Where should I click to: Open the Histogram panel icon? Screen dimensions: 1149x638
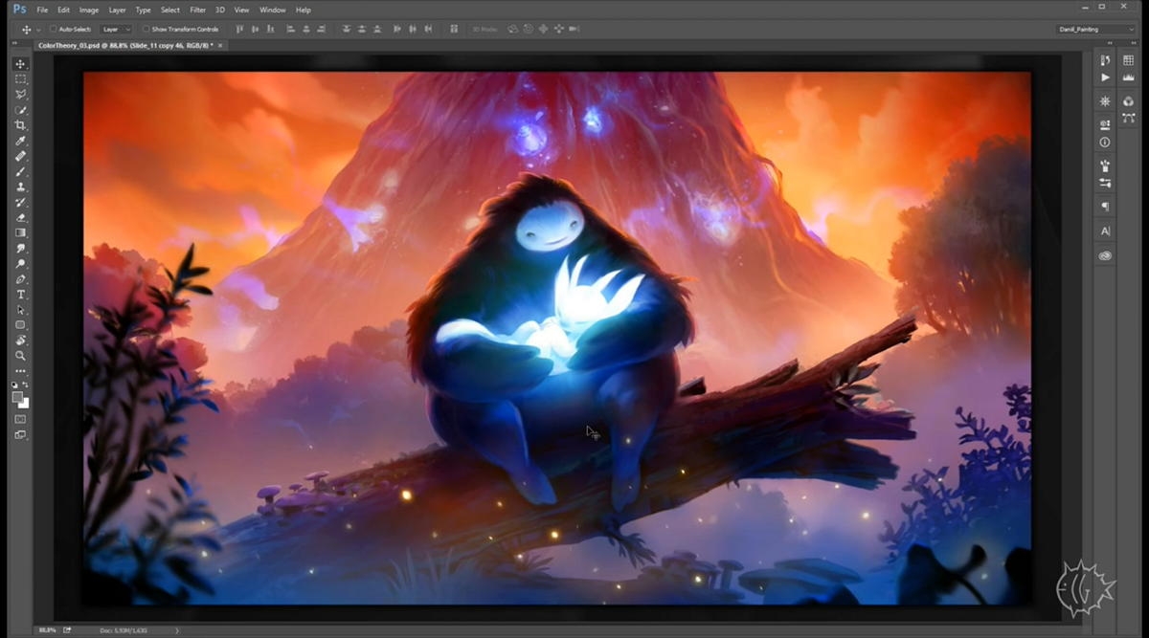point(1128,77)
